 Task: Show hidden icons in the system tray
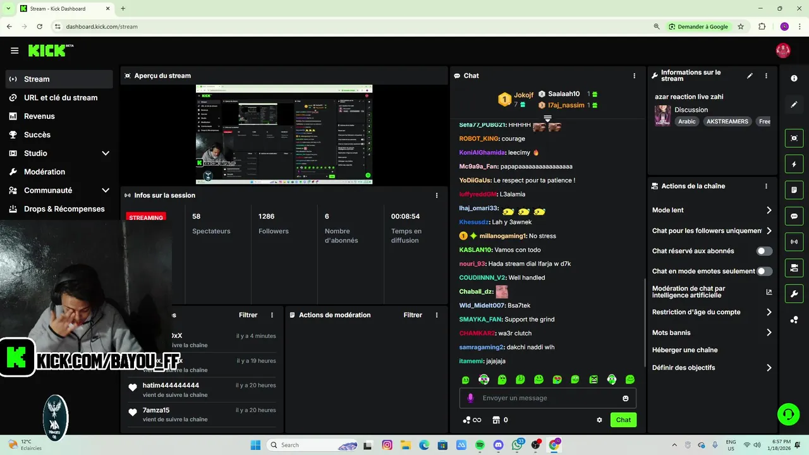tap(673, 445)
